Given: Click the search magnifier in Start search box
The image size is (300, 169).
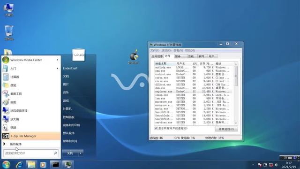Looking at the screenshot, I should pyautogui.click(x=55, y=153).
